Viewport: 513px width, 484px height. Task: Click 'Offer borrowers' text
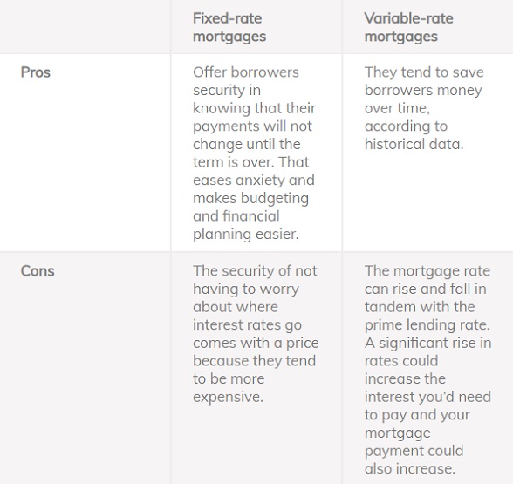pyautogui.click(x=246, y=72)
